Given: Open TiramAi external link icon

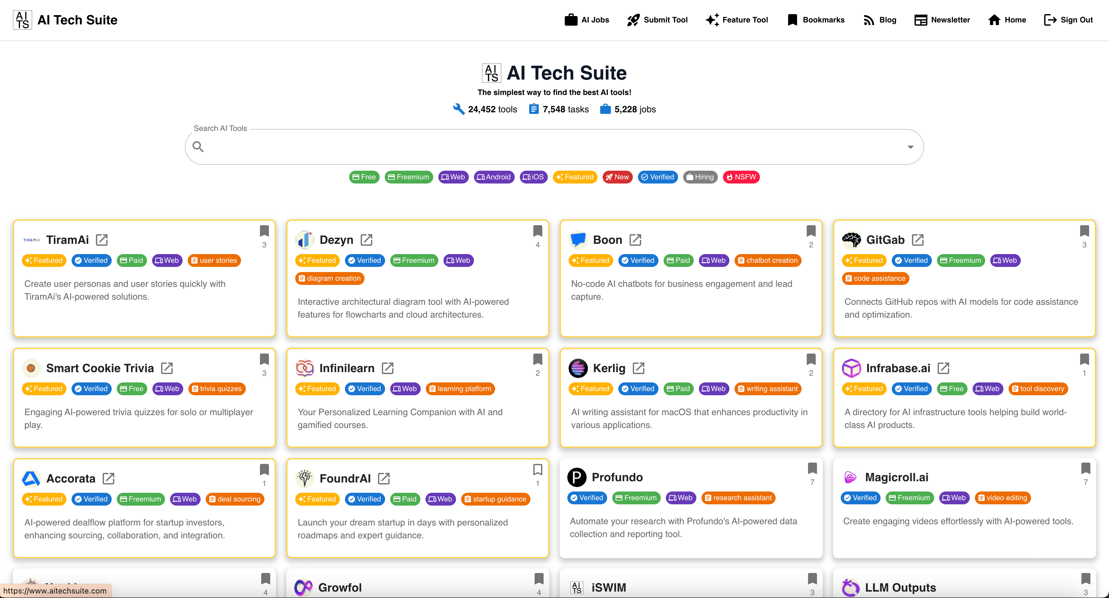Looking at the screenshot, I should click(x=102, y=240).
